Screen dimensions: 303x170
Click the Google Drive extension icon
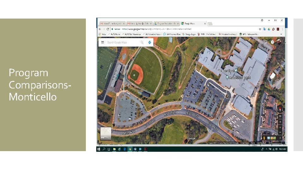(269, 29)
